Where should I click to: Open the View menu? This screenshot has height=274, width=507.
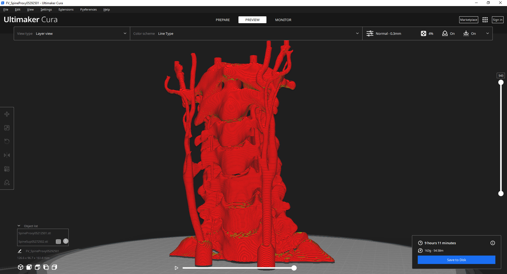(30, 9)
